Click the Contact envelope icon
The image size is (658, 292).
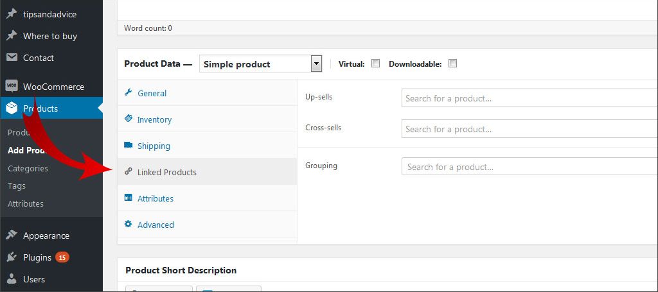point(12,58)
